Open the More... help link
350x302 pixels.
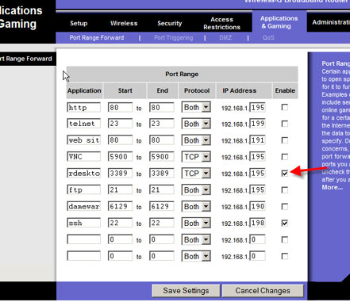333,187
